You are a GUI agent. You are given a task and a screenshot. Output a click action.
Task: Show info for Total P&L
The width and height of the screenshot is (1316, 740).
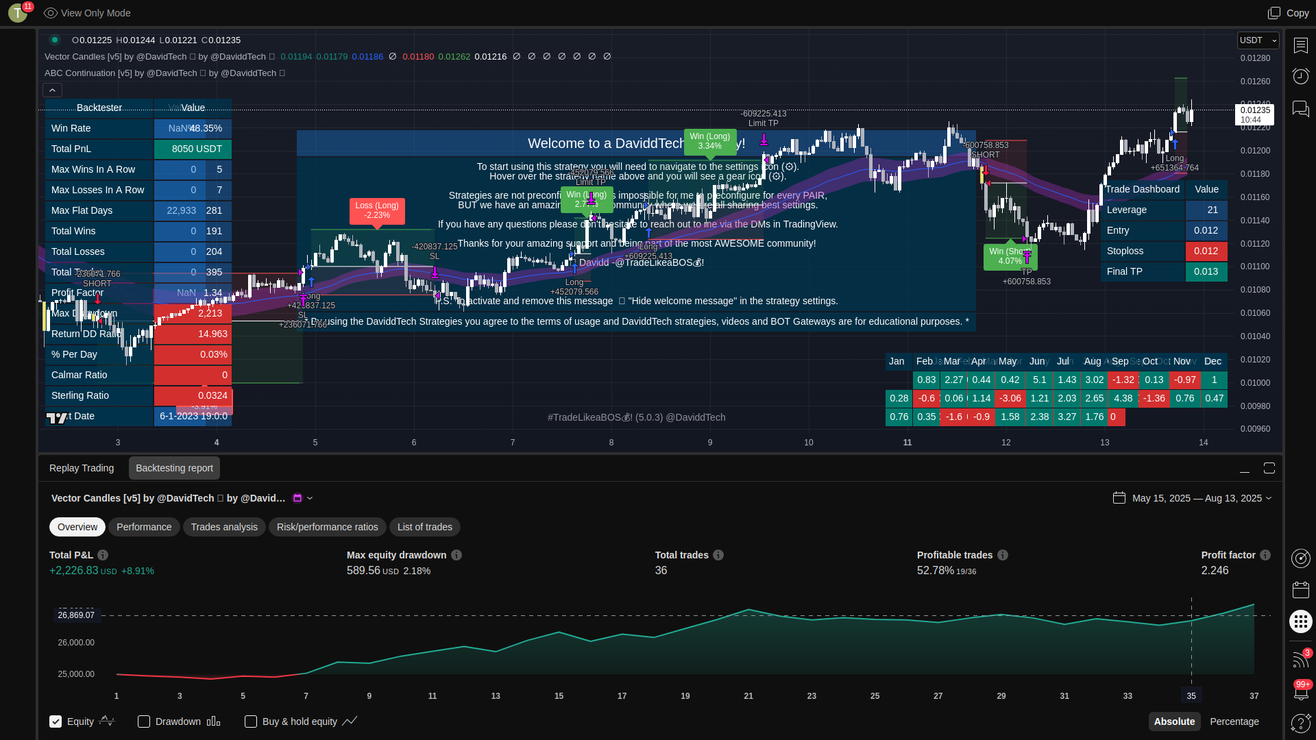pos(103,555)
